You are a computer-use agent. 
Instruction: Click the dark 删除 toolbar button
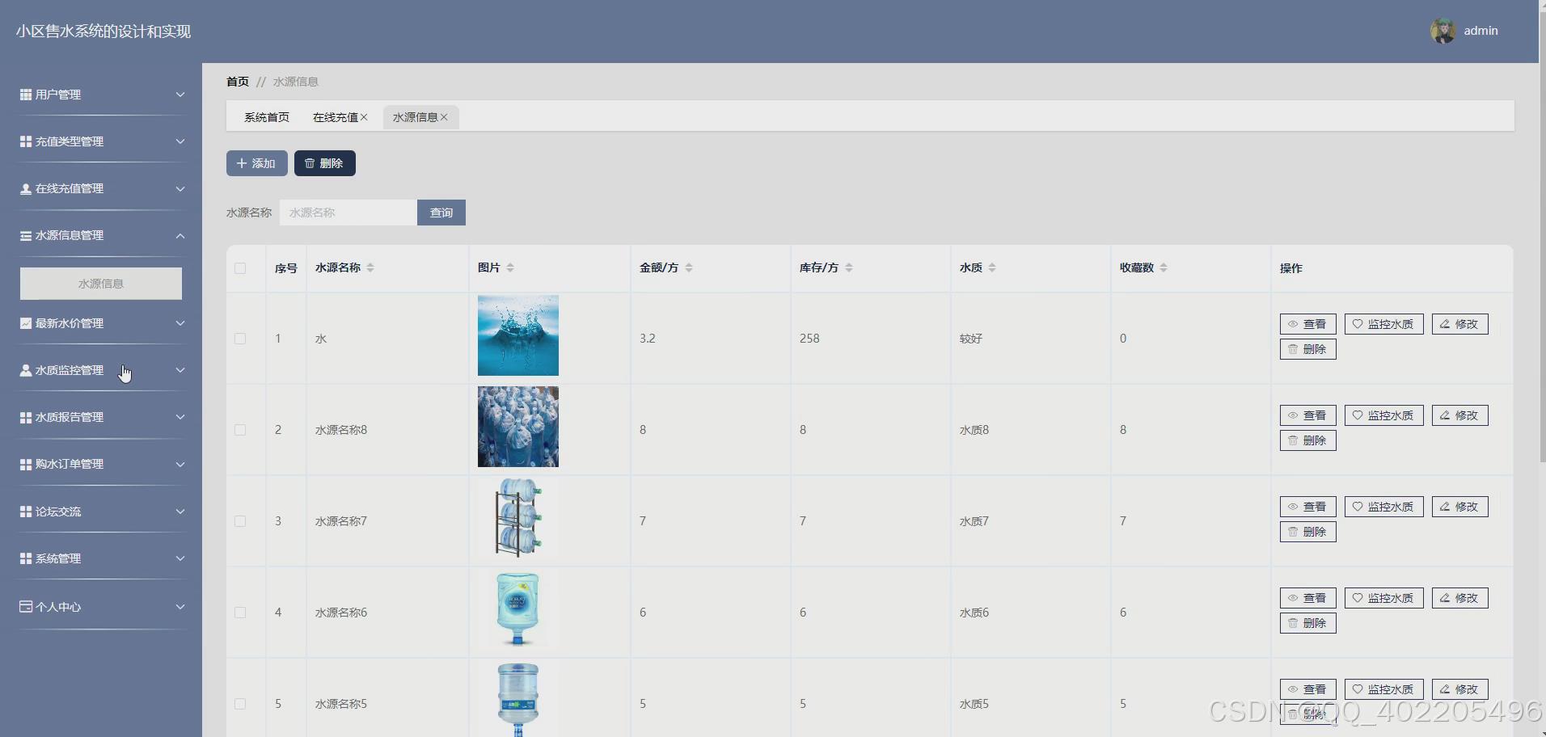tap(324, 163)
